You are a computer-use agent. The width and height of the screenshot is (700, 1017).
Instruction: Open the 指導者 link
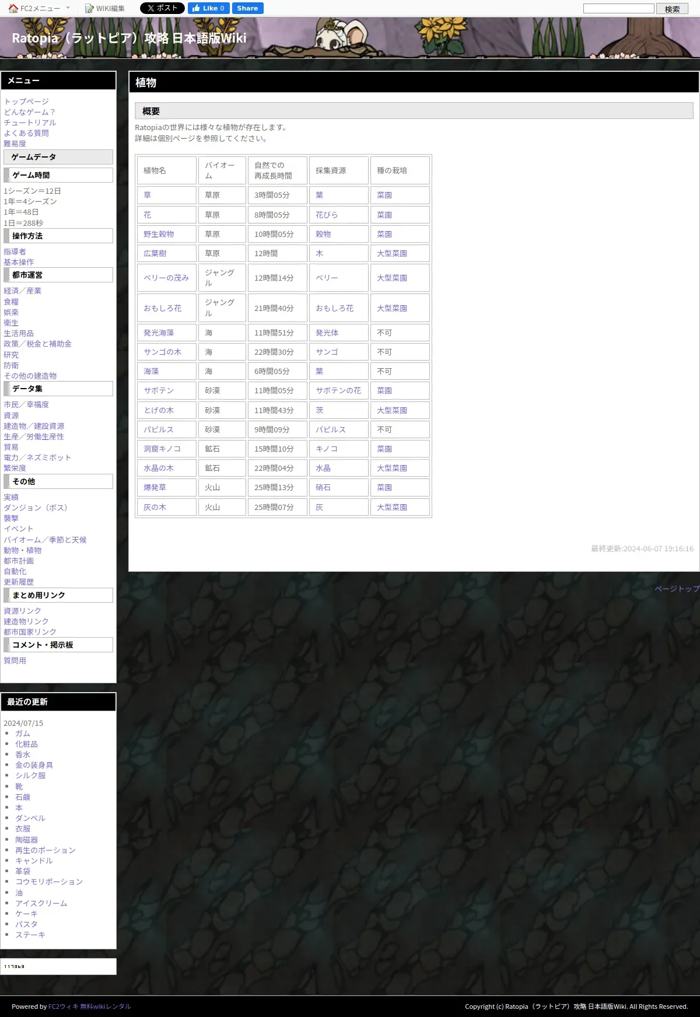point(15,251)
